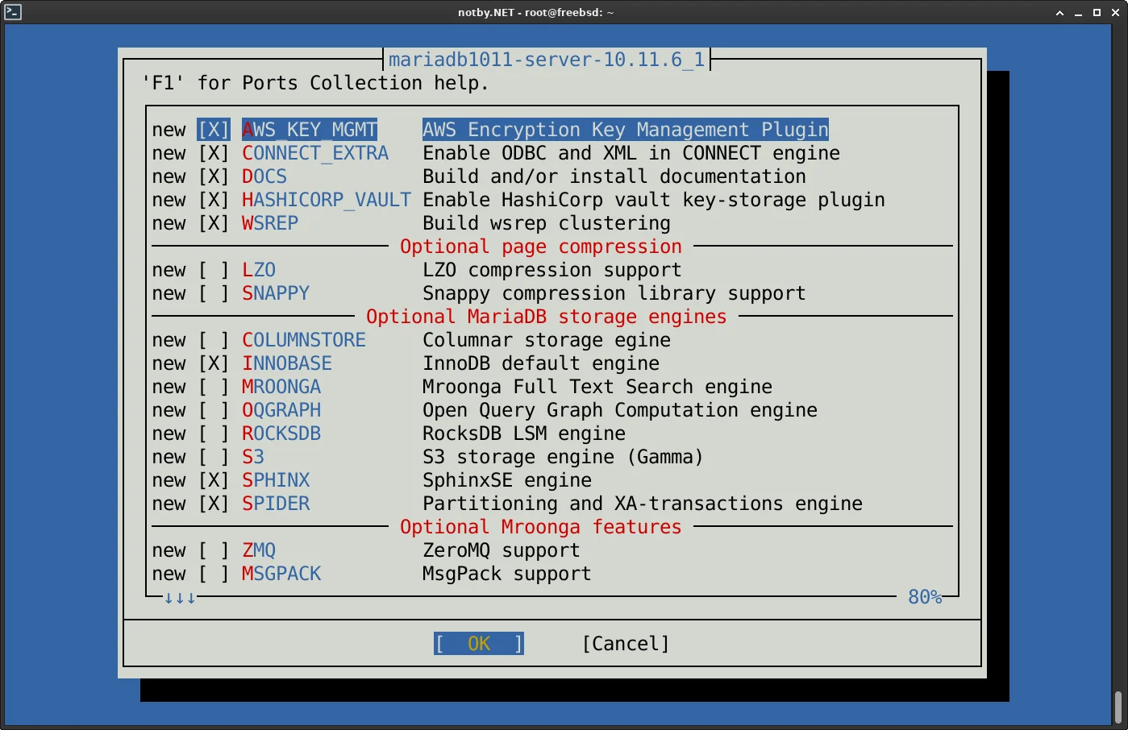Click the terminal window scrollbar handle

[x=1118, y=707]
